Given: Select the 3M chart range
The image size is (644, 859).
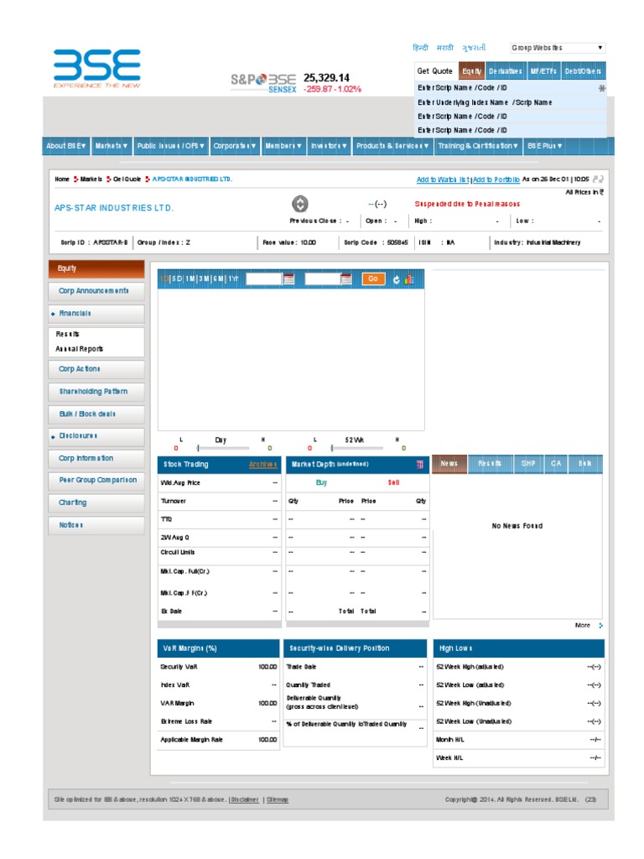Looking at the screenshot, I should coord(205,279).
